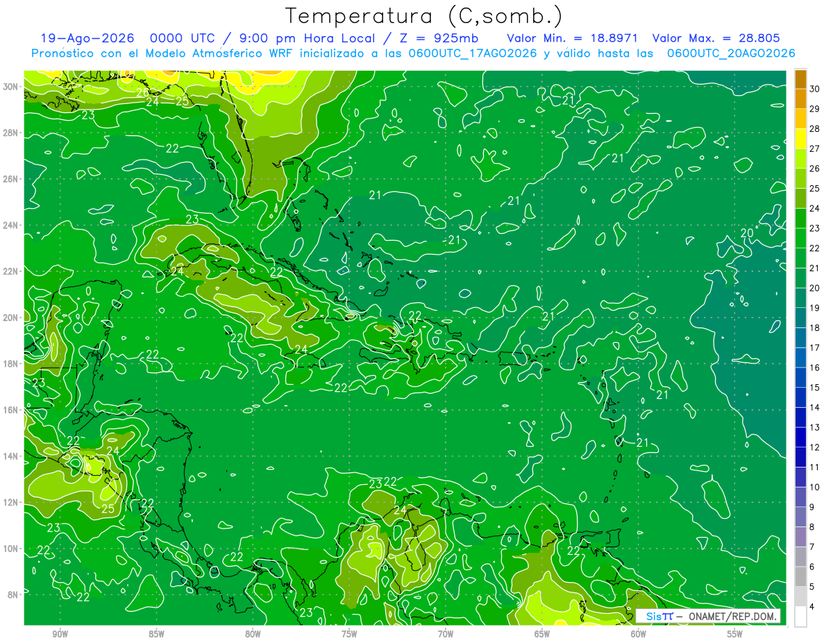Click the "16N" latitude axis label
833x643 pixels.
(x=11, y=410)
